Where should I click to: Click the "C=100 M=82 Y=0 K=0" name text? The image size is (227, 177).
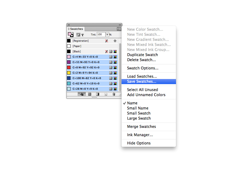(x=87, y=78)
